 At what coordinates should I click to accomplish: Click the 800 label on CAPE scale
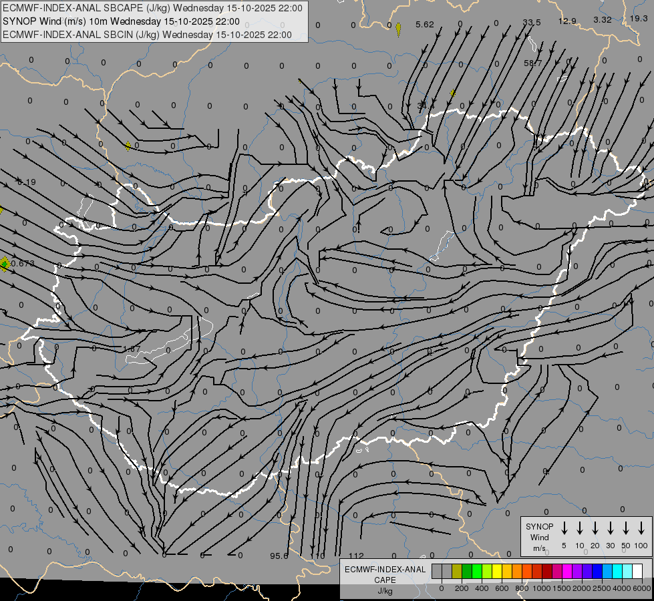[522, 588]
